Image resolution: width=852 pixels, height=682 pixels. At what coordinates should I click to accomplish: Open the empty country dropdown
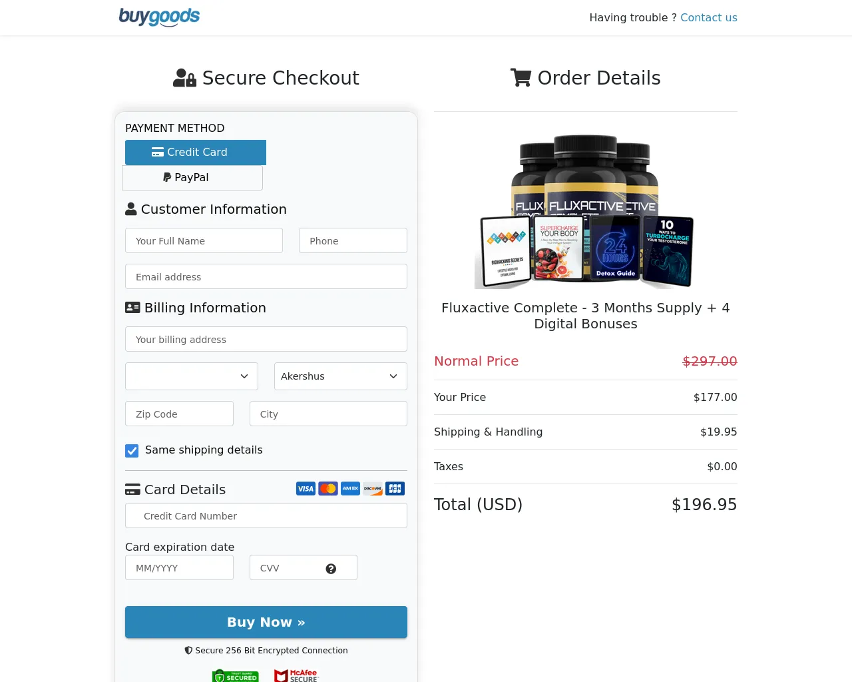192,376
